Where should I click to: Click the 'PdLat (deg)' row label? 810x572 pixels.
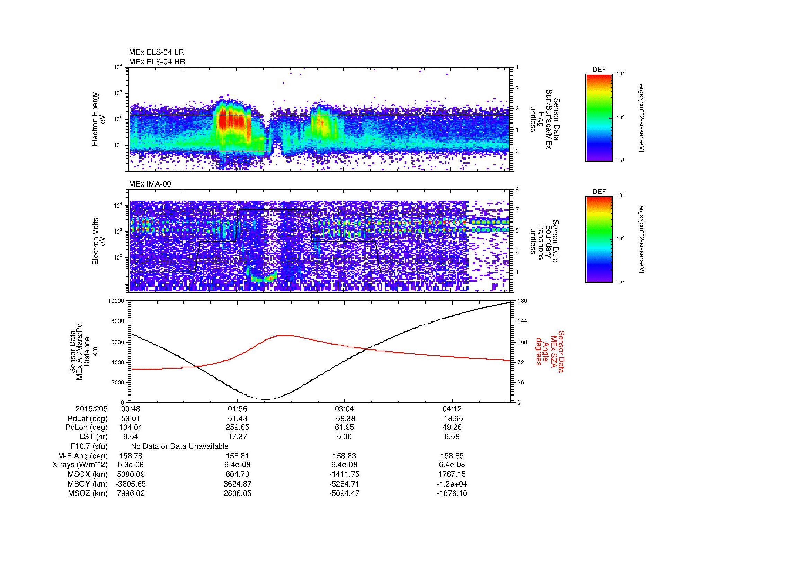coord(88,419)
